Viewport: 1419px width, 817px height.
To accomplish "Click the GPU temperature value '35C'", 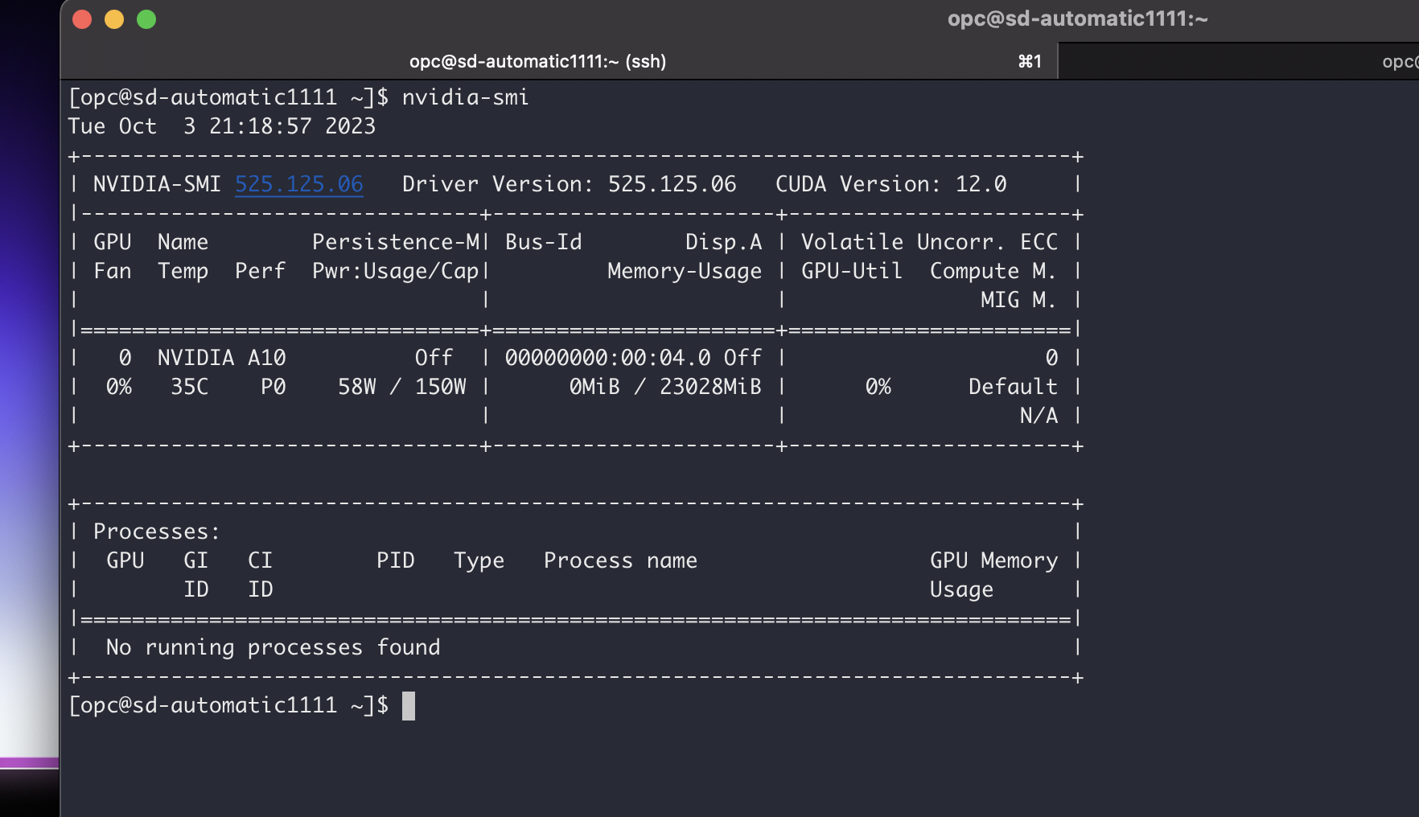I will pos(190,387).
